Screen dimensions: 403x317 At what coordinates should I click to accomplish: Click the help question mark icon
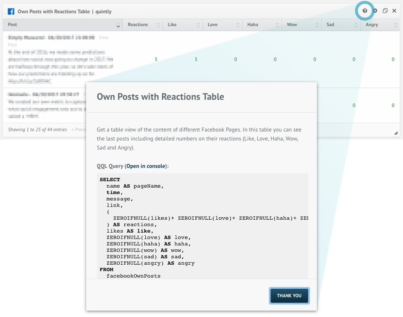click(364, 11)
